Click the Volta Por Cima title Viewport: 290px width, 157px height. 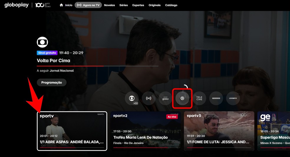pos(53,61)
